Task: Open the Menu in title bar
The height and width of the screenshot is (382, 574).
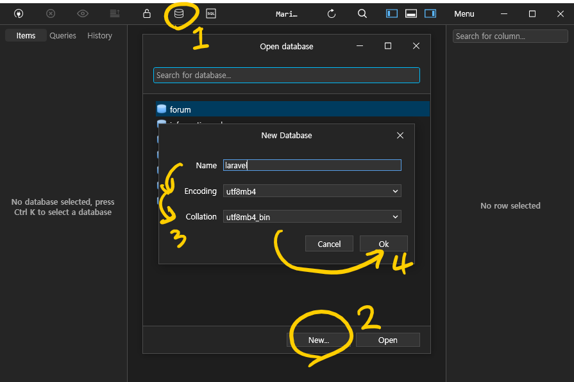Action: click(x=464, y=14)
